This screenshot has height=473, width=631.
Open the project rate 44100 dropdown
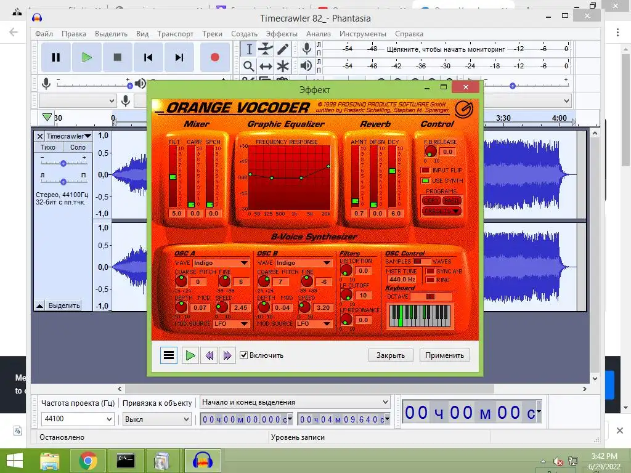pyautogui.click(x=78, y=419)
